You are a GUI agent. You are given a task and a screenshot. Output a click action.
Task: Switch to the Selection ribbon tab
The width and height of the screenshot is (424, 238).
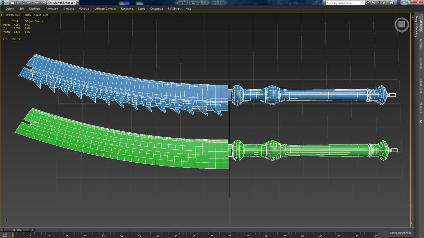point(421,63)
